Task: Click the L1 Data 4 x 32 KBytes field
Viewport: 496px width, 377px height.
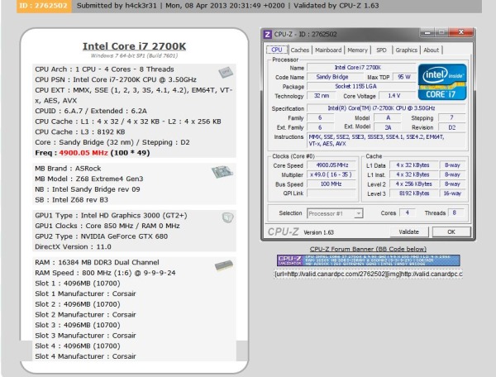Action: [x=414, y=165]
